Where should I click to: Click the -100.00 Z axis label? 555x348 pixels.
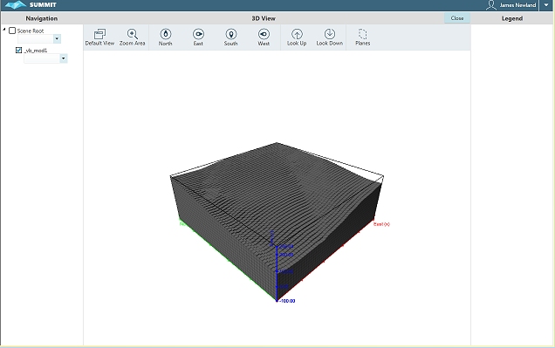point(287,301)
